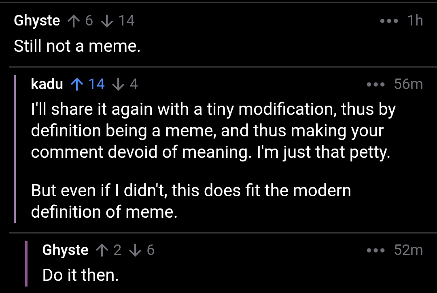This screenshot has height=293, width=437.
Task: Tap kadu's "modern definition of meme" paragraph
Action: pyautogui.click(x=190, y=201)
